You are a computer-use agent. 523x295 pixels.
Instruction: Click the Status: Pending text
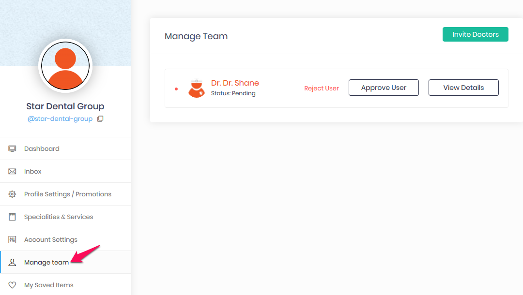point(233,93)
